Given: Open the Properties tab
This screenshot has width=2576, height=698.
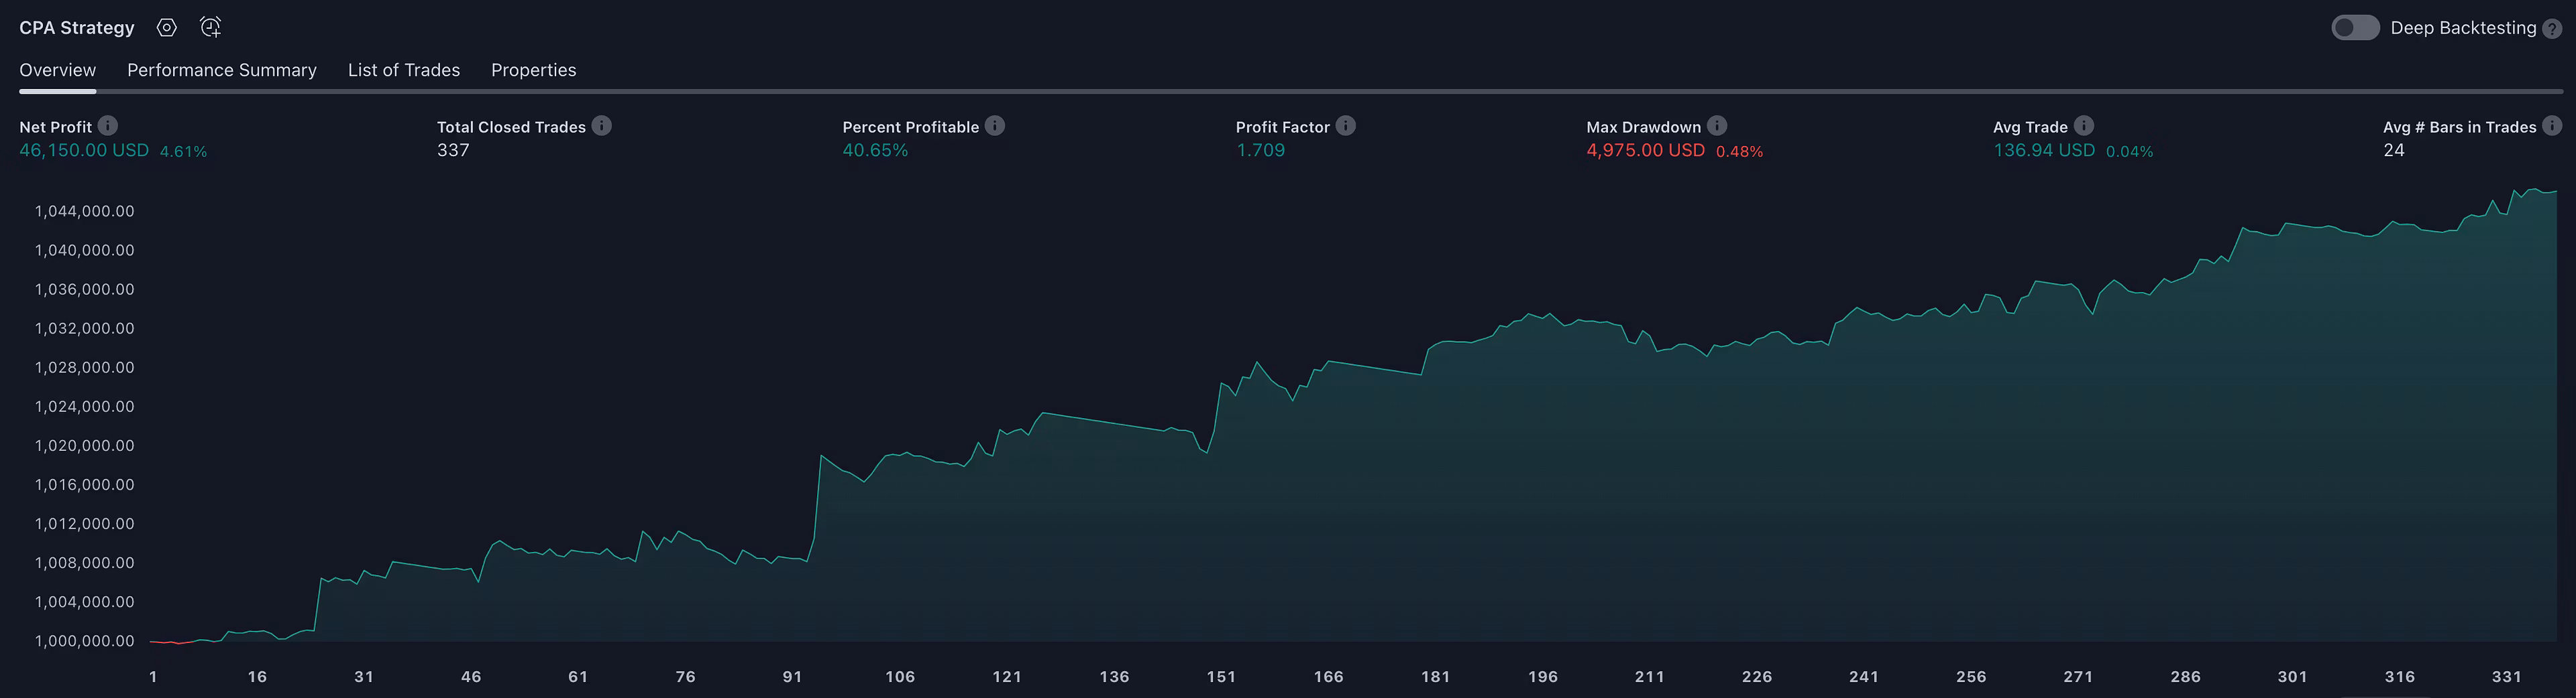Looking at the screenshot, I should [533, 70].
